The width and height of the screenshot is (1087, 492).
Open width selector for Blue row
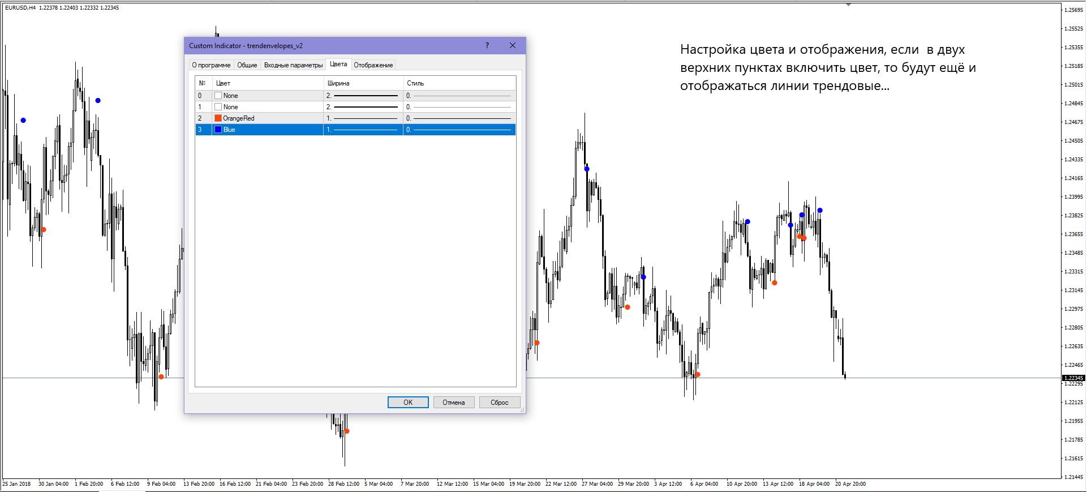tap(363, 130)
